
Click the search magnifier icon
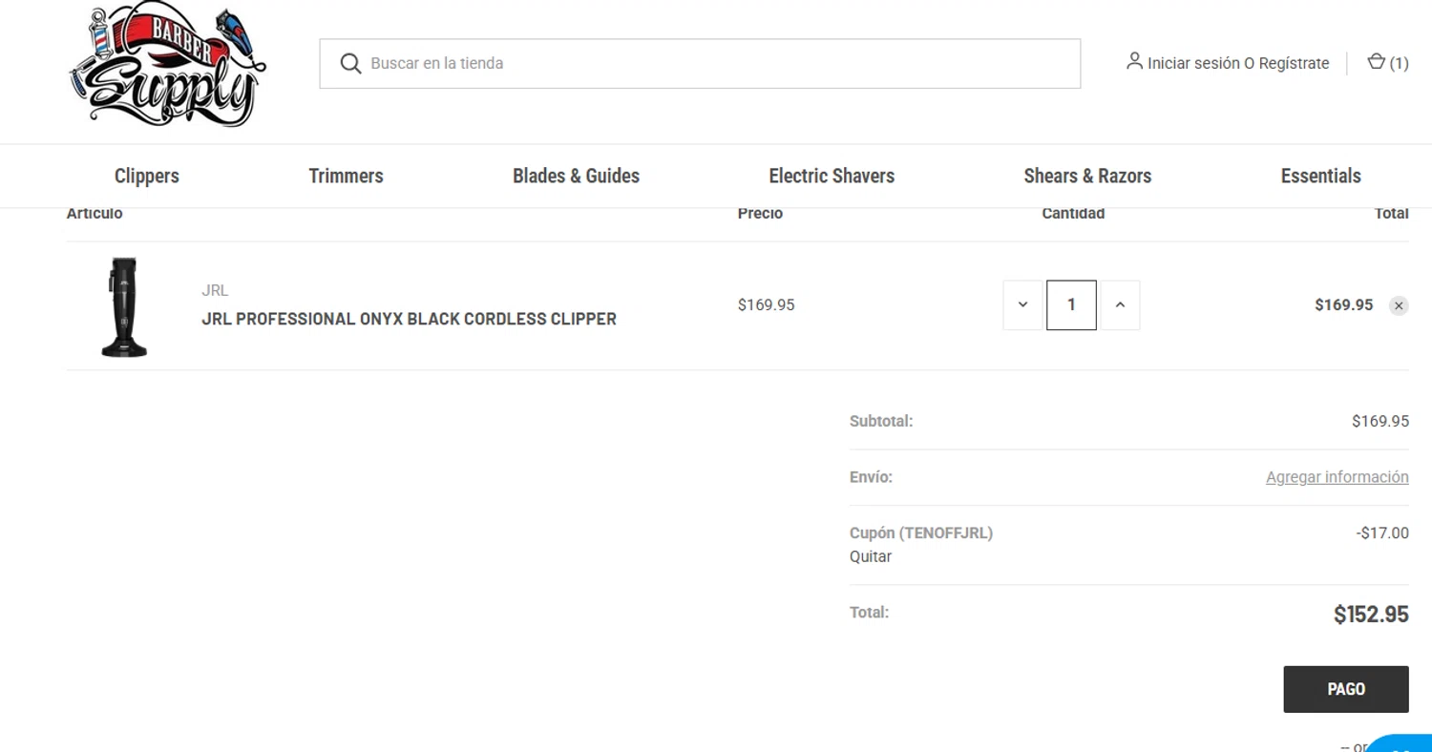point(350,64)
